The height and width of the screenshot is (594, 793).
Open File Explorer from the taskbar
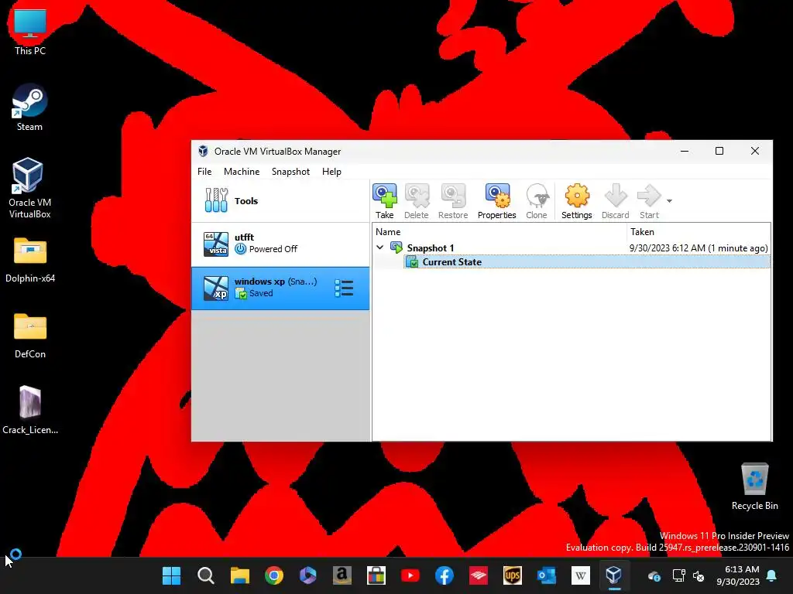pos(240,575)
